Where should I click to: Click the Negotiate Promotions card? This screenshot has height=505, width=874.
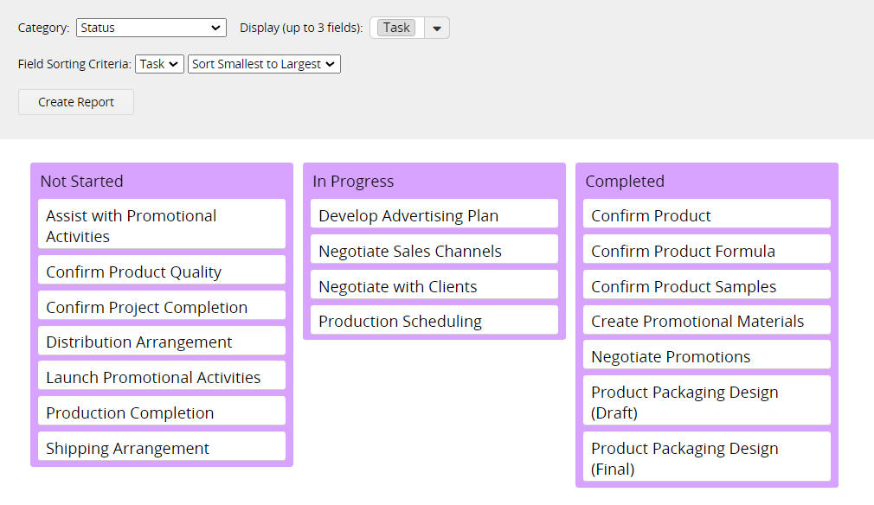click(x=707, y=356)
